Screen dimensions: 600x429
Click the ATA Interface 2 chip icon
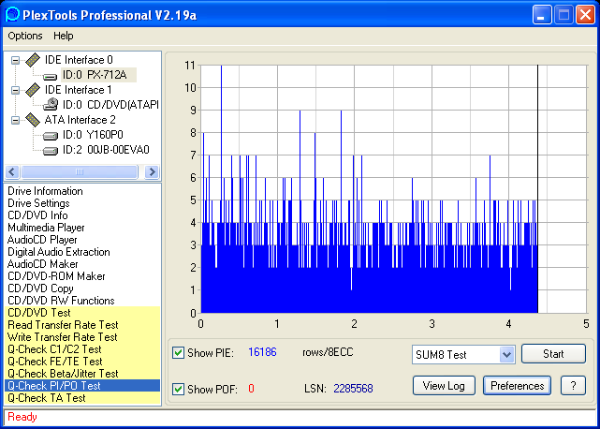(x=33, y=120)
